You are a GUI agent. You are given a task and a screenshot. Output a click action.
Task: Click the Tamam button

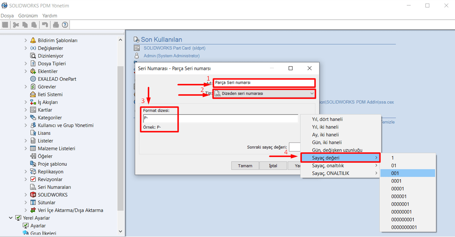[245, 166]
